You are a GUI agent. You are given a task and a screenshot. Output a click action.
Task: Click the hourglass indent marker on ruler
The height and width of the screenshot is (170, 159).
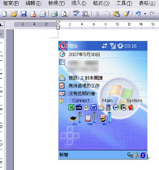[x=58, y=25]
